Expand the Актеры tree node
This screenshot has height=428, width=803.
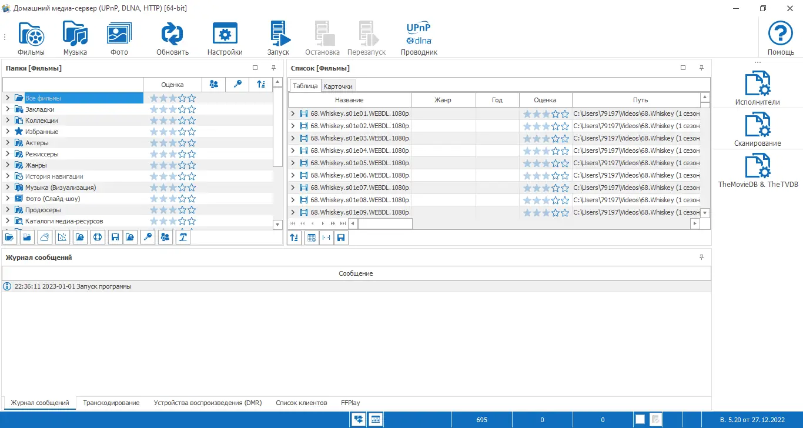click(x=8, y=143)
